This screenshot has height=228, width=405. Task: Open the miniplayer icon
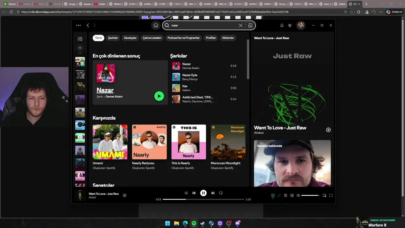(324, 195)
